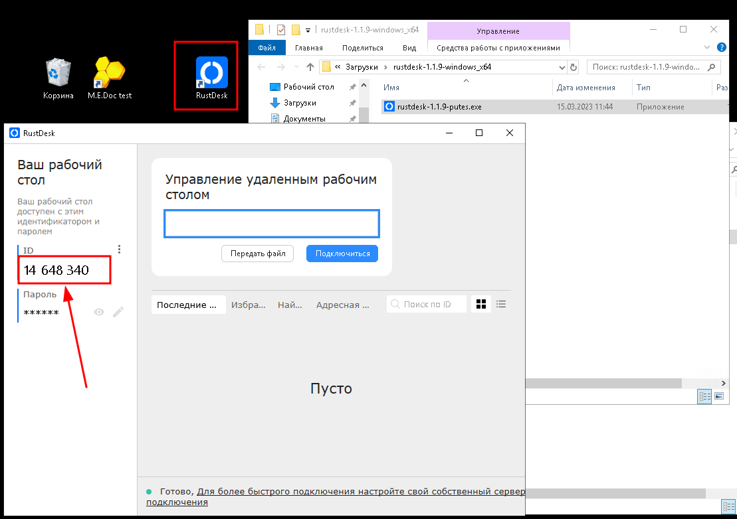Go up one folder in Explorer
737x519 pixels.
310,67
